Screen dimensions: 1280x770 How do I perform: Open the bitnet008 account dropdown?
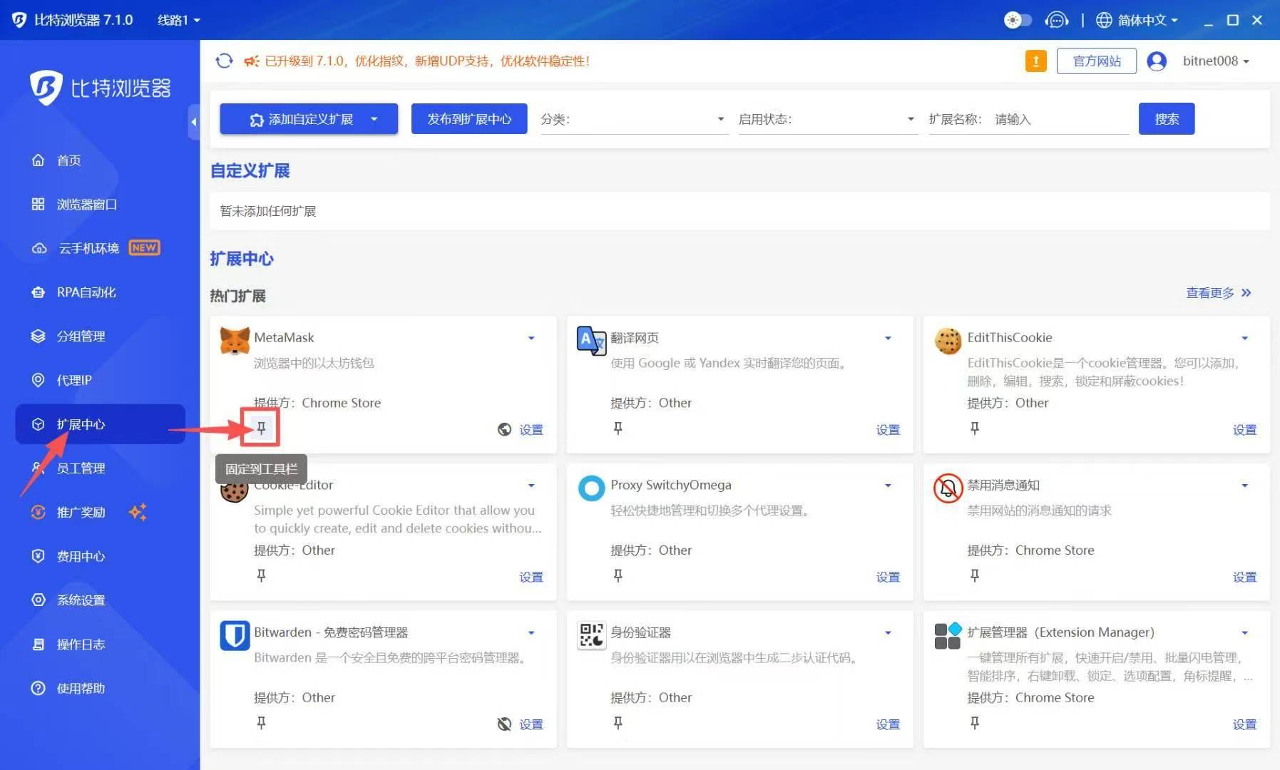pyautogui.click(x=1215, y=61)
